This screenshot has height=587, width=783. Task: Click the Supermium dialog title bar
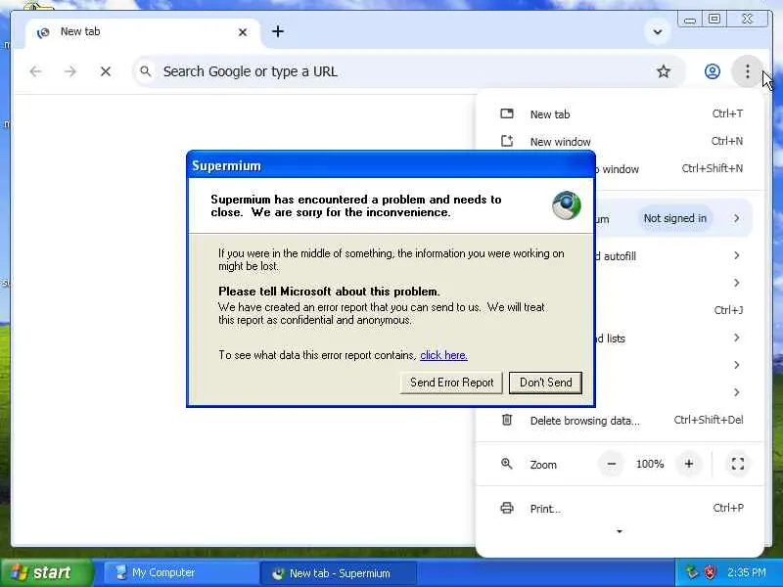pos(391,165)
